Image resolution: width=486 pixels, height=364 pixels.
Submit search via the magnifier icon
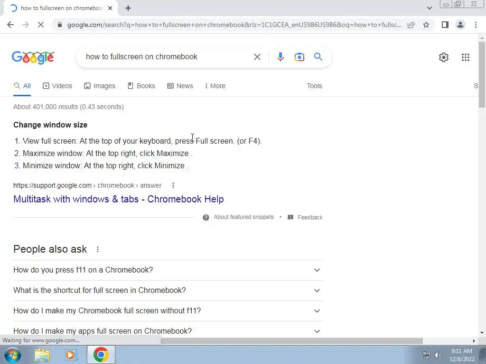318,57
